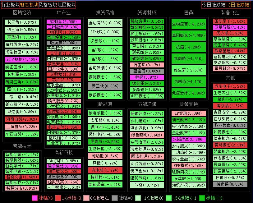Viewport: 253px width, 203px height.
Task: Switch to the 行业板块 tab
Action: coord(11,5)
